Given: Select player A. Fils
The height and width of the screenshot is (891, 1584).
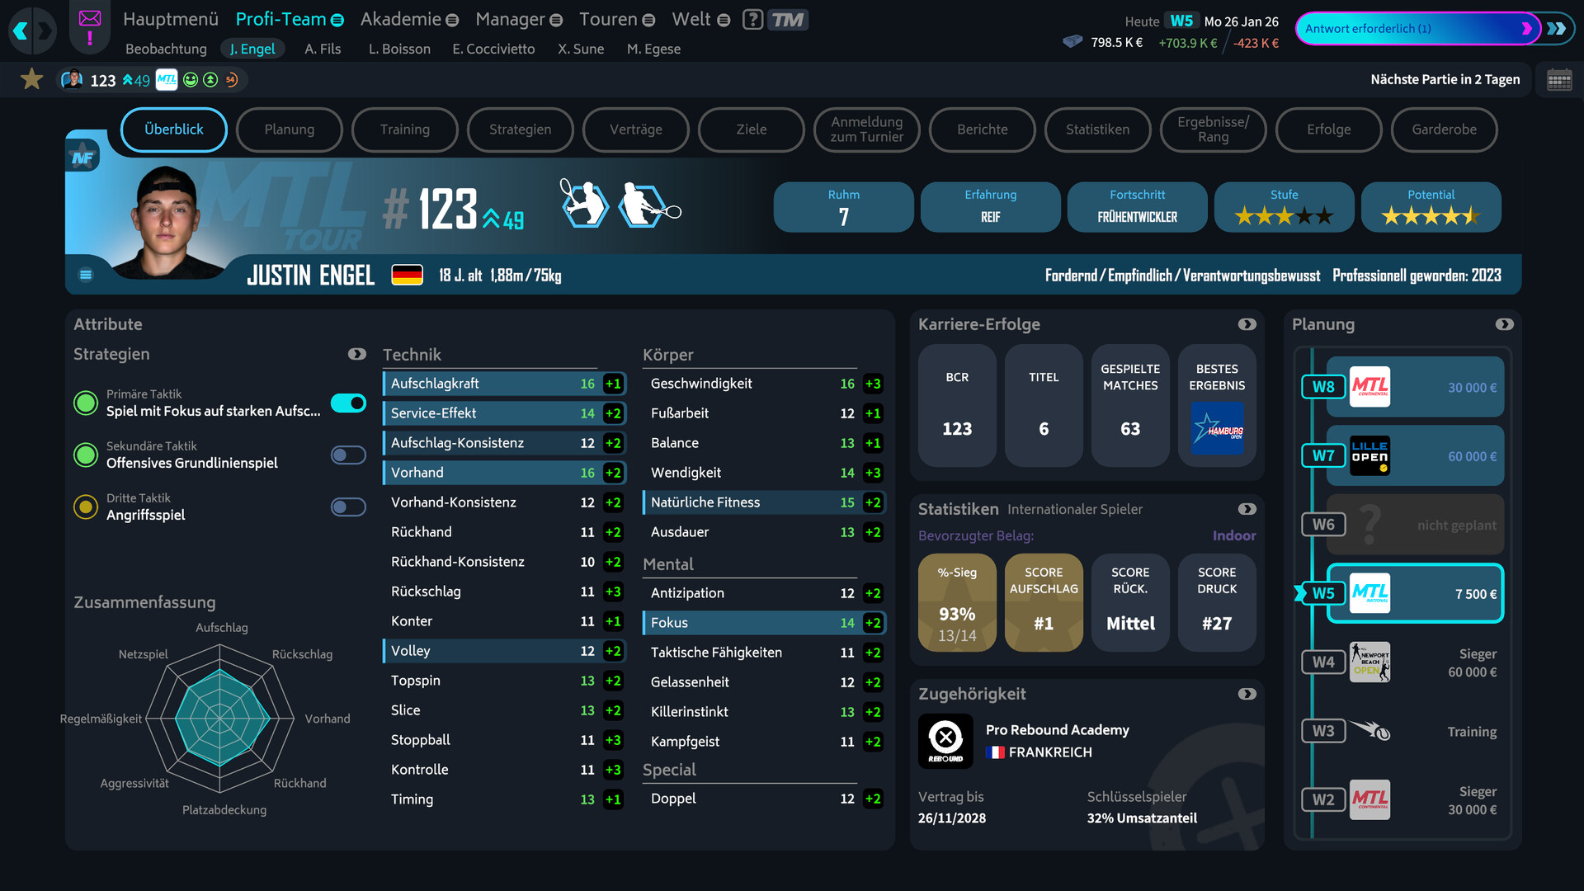Looking at the screenshot, I should point(323,49).
